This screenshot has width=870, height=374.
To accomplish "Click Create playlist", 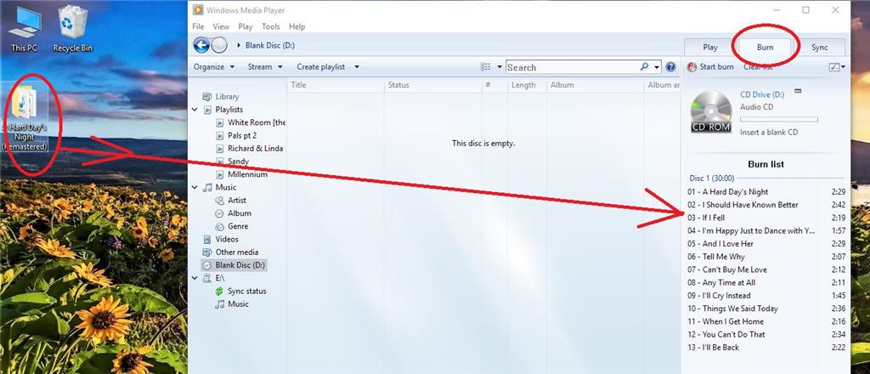I will point(320,66).
